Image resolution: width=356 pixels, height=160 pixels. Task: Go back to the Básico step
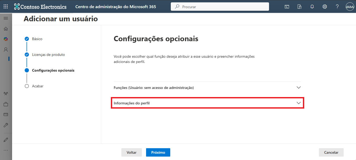click(37, 39)
